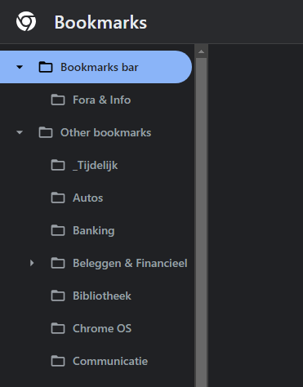Click the Banking folder icon
The width and height of the screenshot is (303, 387).
click(x=58, y=230)
